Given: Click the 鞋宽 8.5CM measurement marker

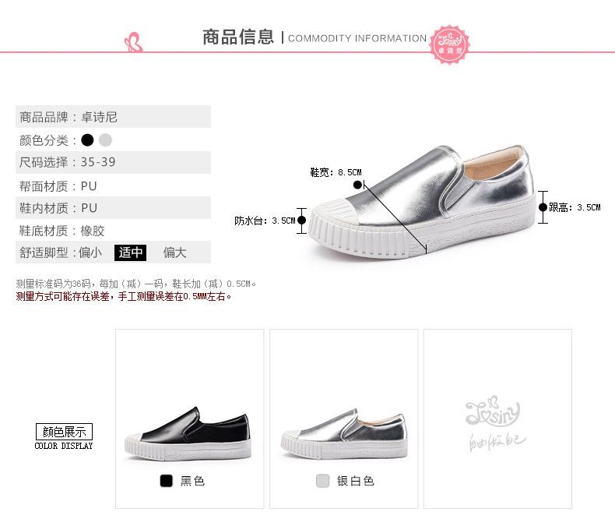Looking at the screenshot, I should coord(357,185).
